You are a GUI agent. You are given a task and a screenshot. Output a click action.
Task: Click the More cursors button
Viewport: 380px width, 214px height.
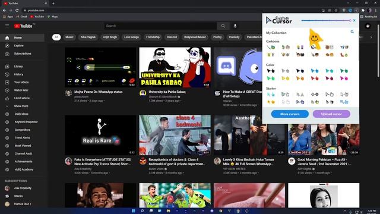[x=290, y=114]
